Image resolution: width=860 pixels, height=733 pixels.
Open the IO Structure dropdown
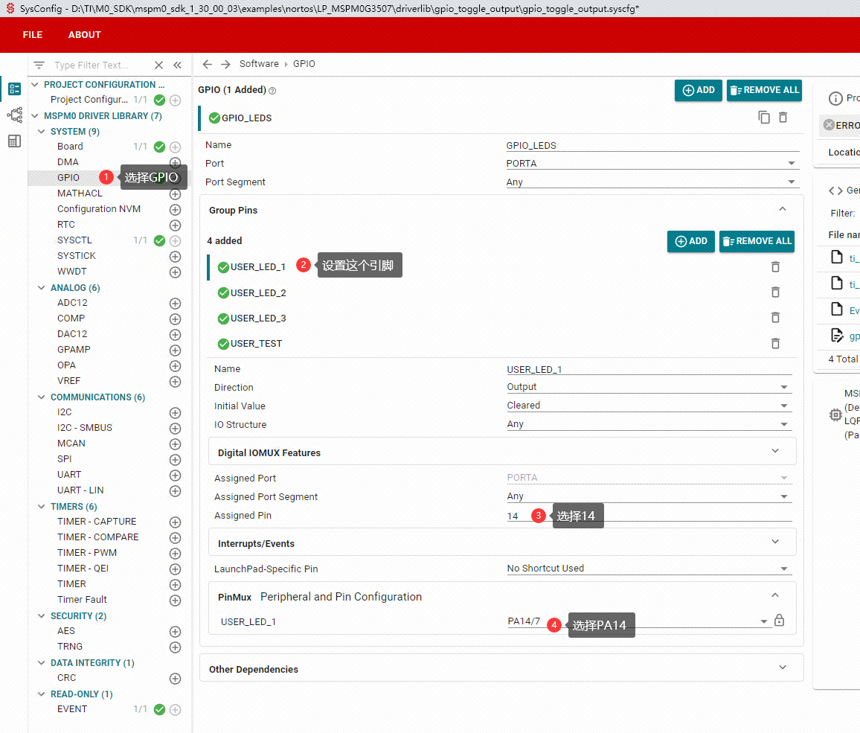[649, 424]
